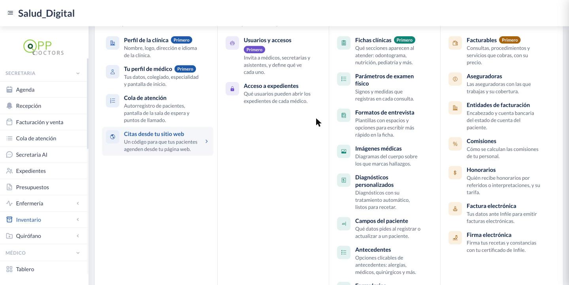Click the Aseguradoras coin icon
The image size is (569, 285).
tap(455, 79)
